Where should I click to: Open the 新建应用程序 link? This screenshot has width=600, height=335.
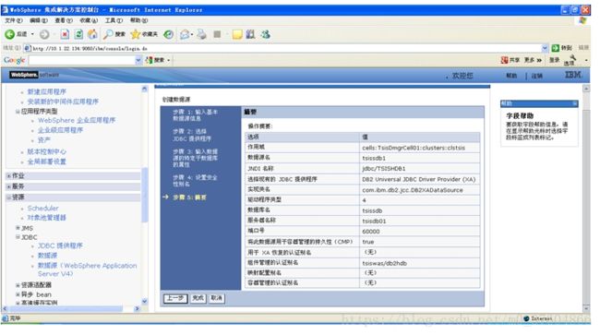coord(47,91)
